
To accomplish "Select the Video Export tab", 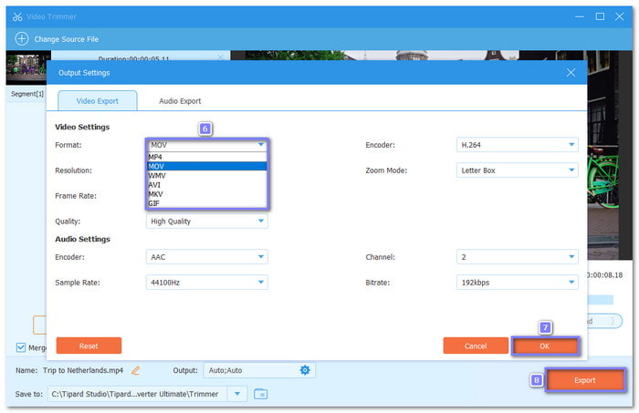I will (97, 100).
